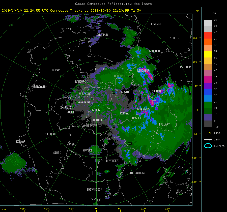The image size is (227, 212).
Task: Click the SINDGI city label
Action: [x=128, y=30]
